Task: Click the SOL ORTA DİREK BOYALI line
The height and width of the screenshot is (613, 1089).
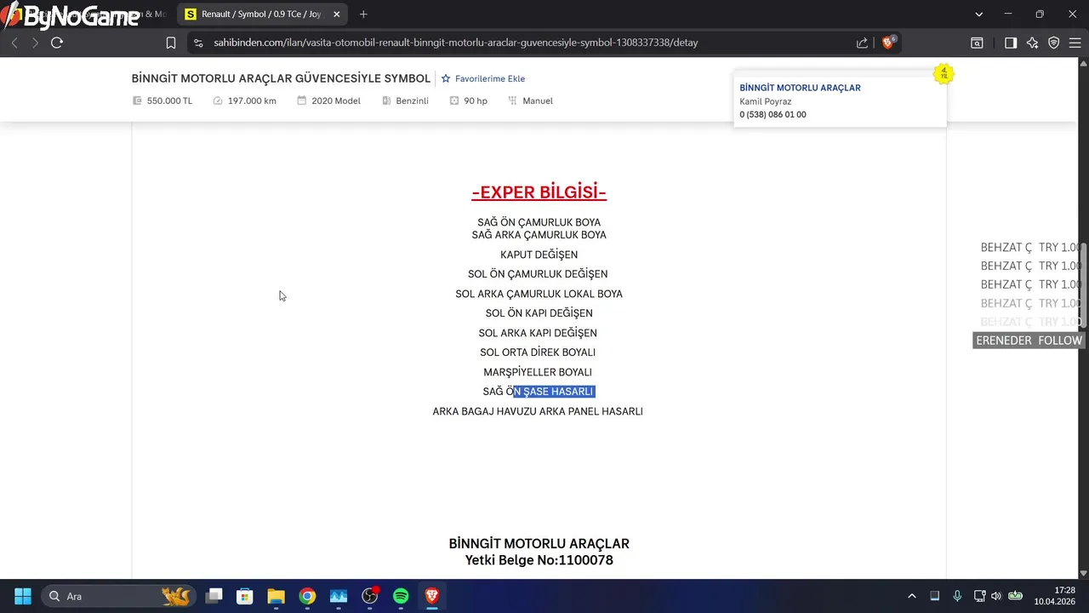Action: pyautogui.click(x=538, y=352)
